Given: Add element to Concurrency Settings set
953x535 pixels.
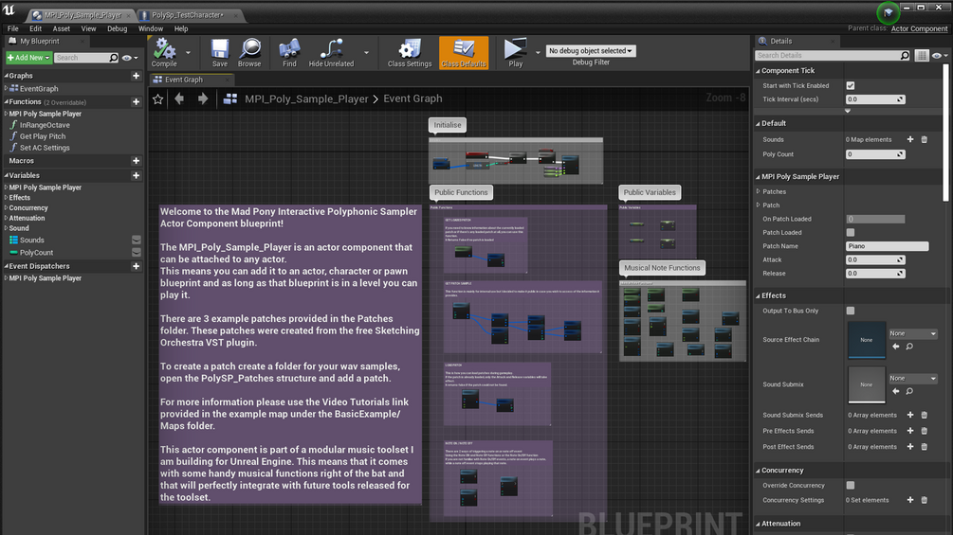Looking at the screenshot, I should (x=910, y=500).
